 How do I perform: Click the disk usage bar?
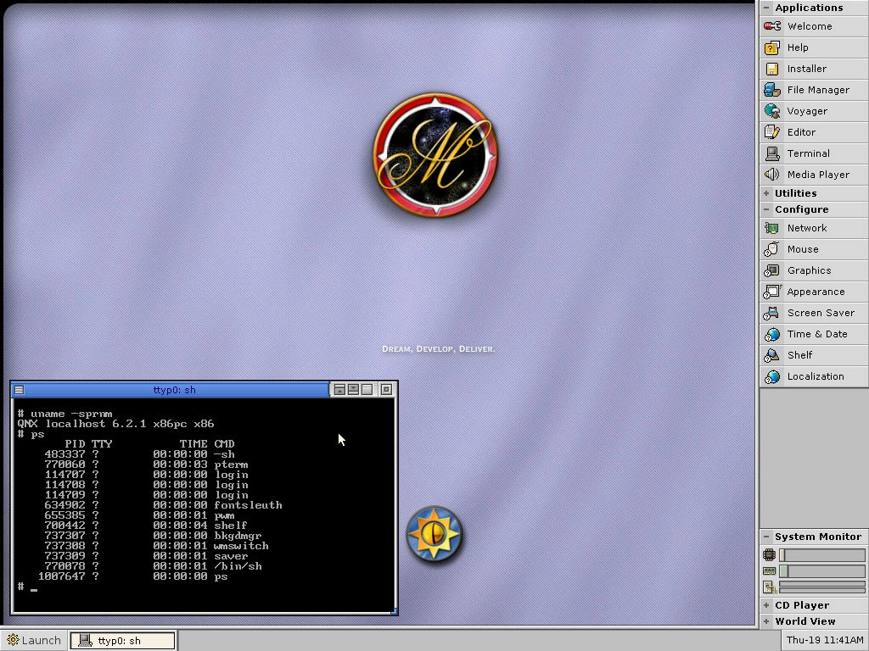tap(821, 587)
